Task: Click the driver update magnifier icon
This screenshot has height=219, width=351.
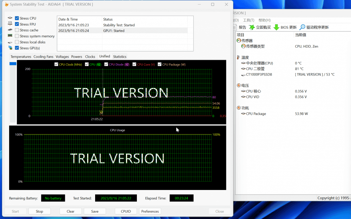Action: pos(302,27)
